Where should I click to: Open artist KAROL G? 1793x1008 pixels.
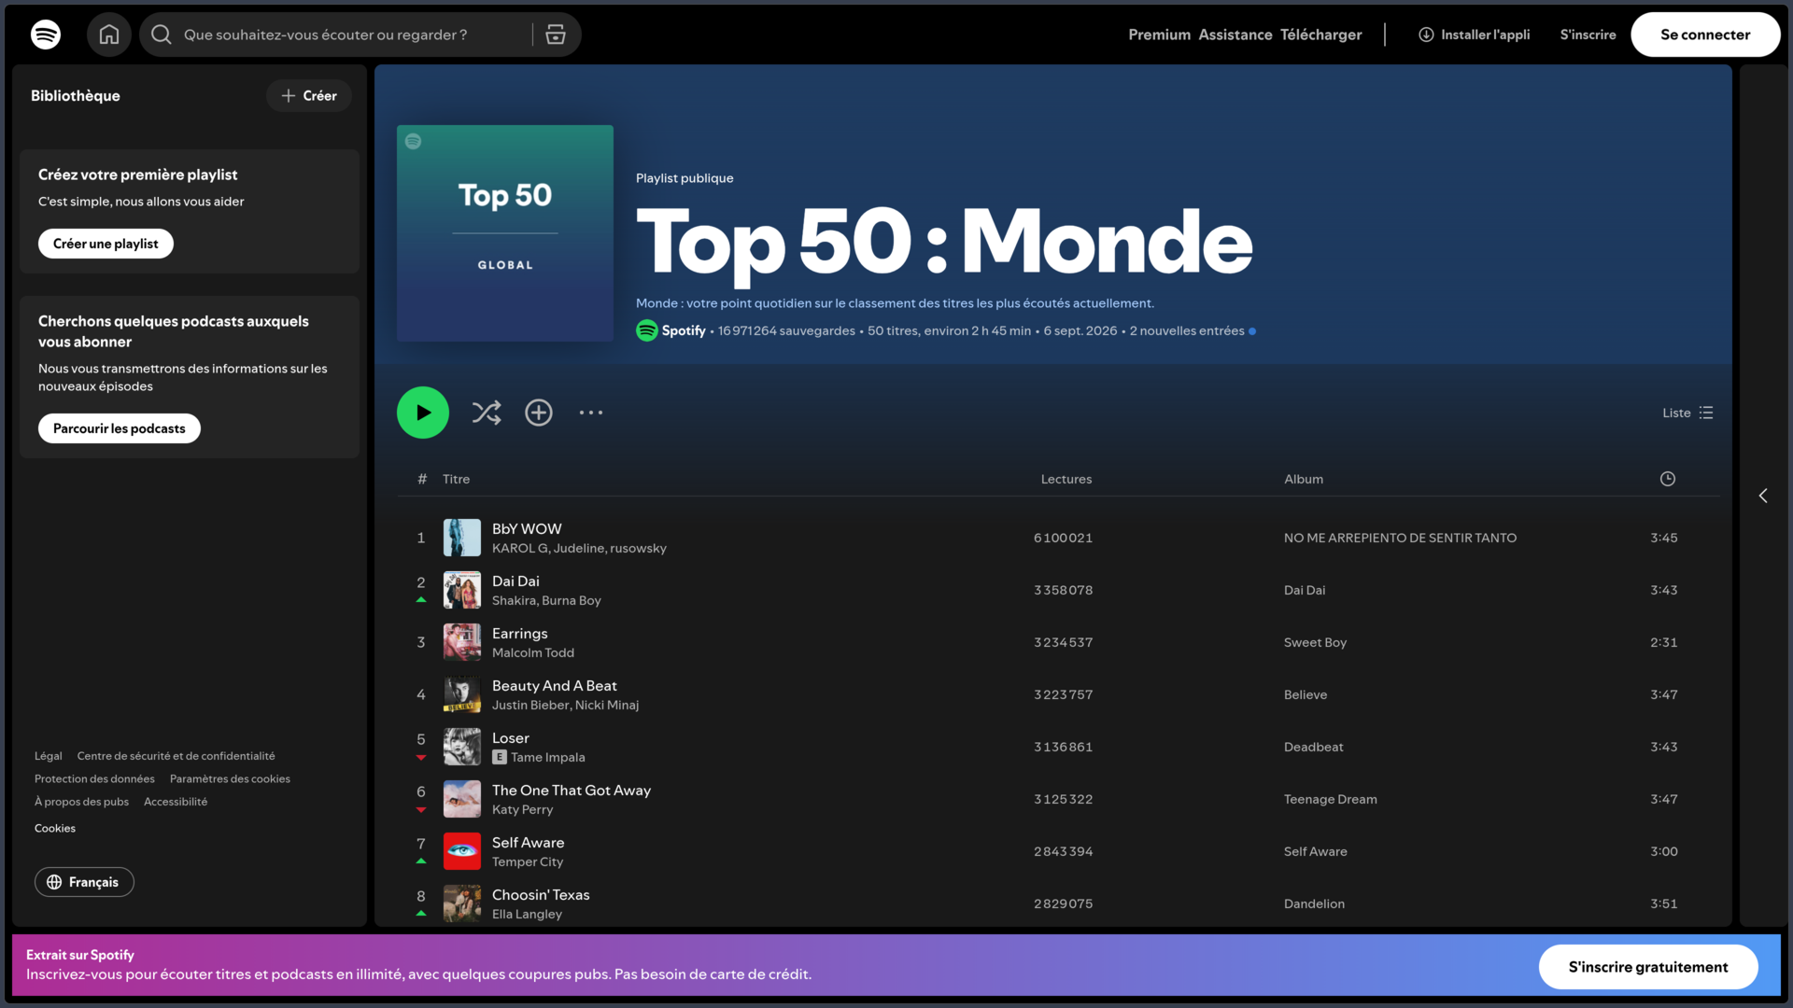tap(520, 548)
